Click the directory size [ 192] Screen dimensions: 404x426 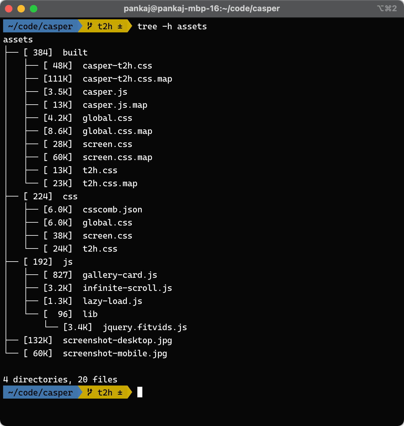point(38,262)
